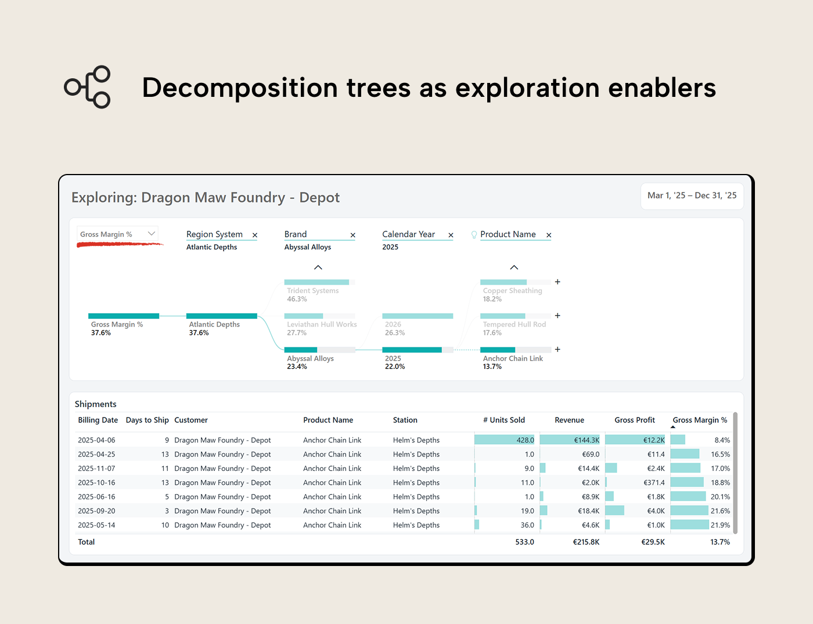Click the lightbulb AI-split icon near Product Name
The height and width of the screenshot is (624, 813).
click(474, 234)
